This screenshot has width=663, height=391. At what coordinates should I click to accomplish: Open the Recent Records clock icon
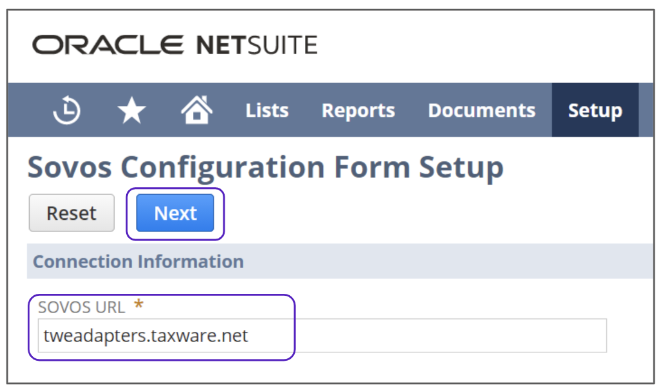(x=67, y=111)
